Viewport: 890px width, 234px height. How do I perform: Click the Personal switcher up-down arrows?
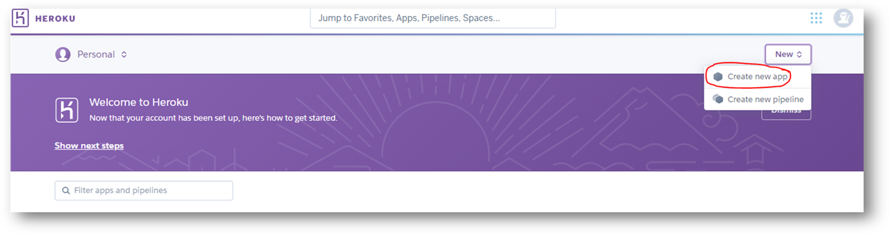pos(124,54)
